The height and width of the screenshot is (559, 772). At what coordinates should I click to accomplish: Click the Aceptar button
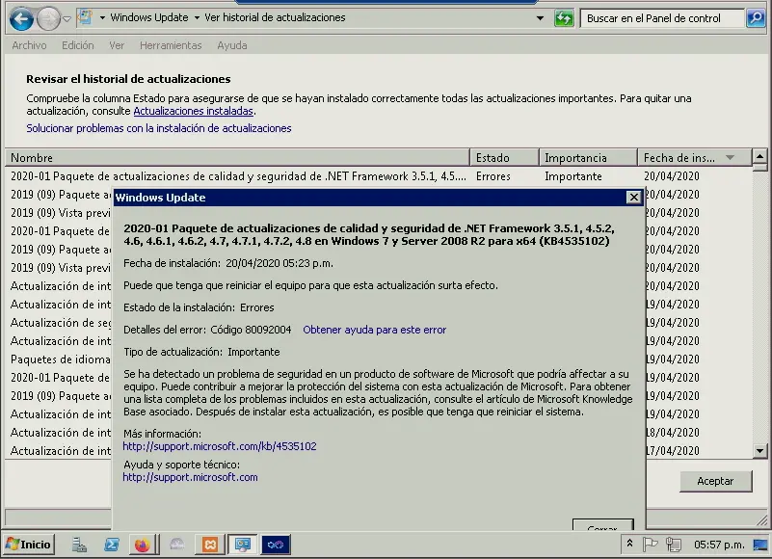tap(715, 481)
